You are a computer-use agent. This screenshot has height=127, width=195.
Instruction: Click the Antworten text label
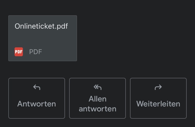coord(37,104)
